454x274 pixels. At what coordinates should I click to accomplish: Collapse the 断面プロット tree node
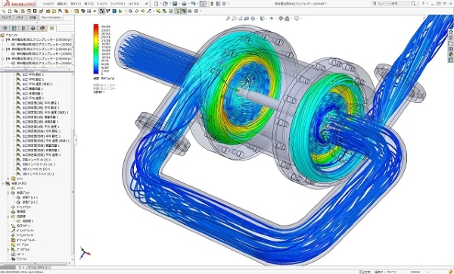point(8,193)
